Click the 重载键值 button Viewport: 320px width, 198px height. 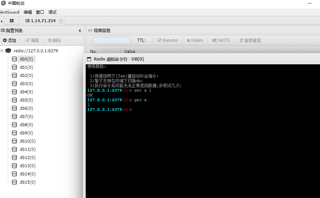pyautogui.click(x=250, y=40)
